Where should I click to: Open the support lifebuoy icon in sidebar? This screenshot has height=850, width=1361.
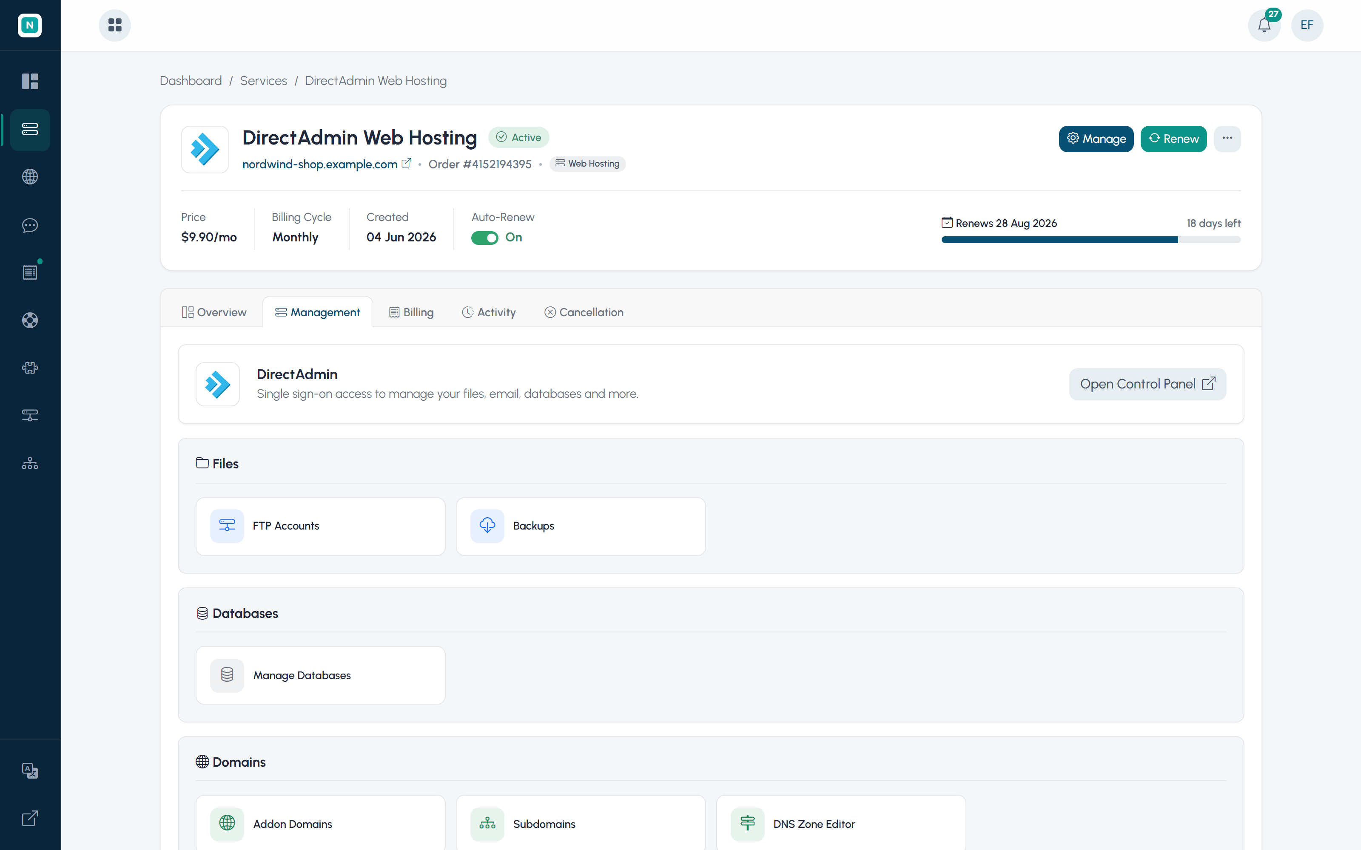tap(30, 320)
